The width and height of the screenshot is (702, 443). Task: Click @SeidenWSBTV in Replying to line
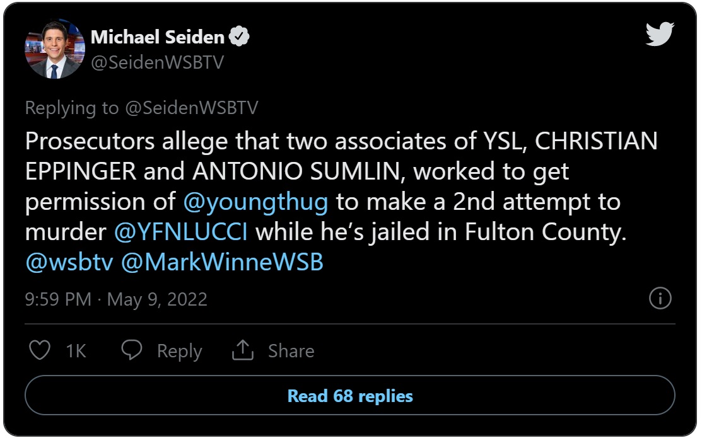click(192, 108)
